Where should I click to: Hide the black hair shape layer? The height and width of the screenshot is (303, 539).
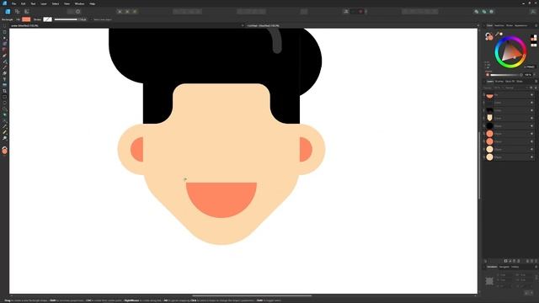(531, 110)
